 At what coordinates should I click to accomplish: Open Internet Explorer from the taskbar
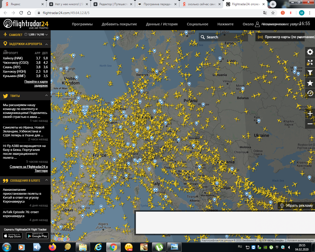[x=98, y=247]
